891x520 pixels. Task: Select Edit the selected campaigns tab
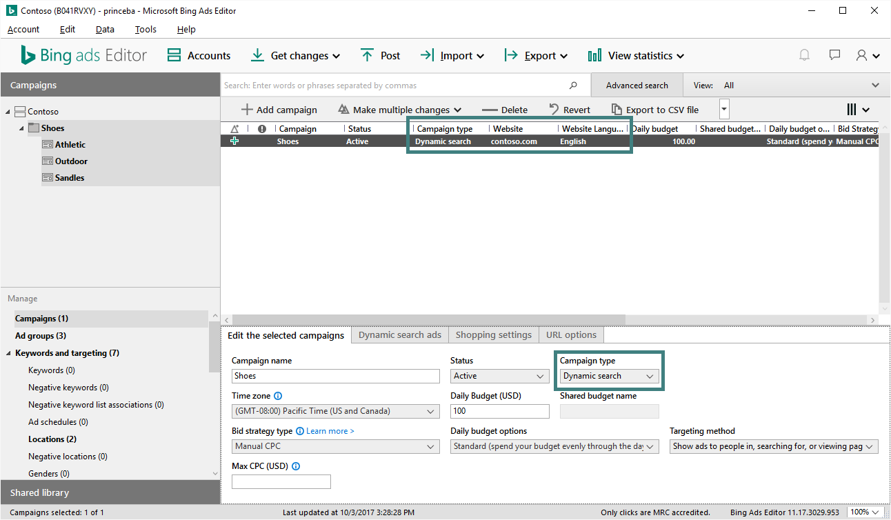286,335
